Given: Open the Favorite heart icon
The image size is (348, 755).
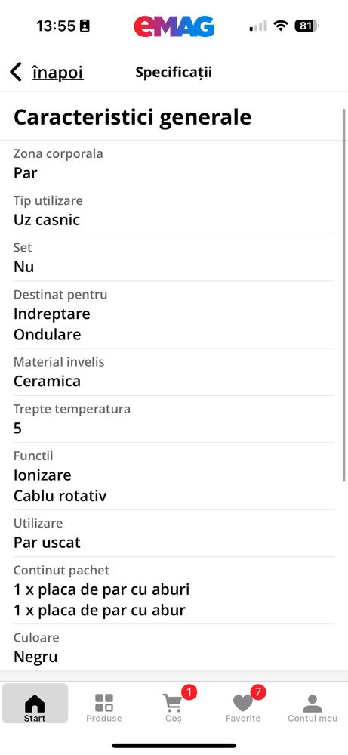Looking at the screenshot, I should tap(243, 704).
